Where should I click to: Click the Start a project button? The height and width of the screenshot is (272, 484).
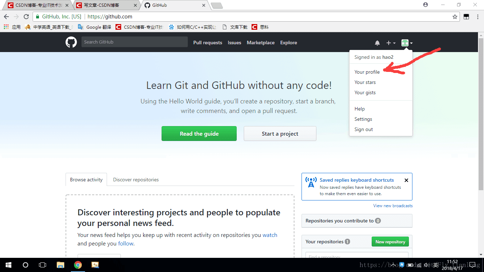click(280, 134)
